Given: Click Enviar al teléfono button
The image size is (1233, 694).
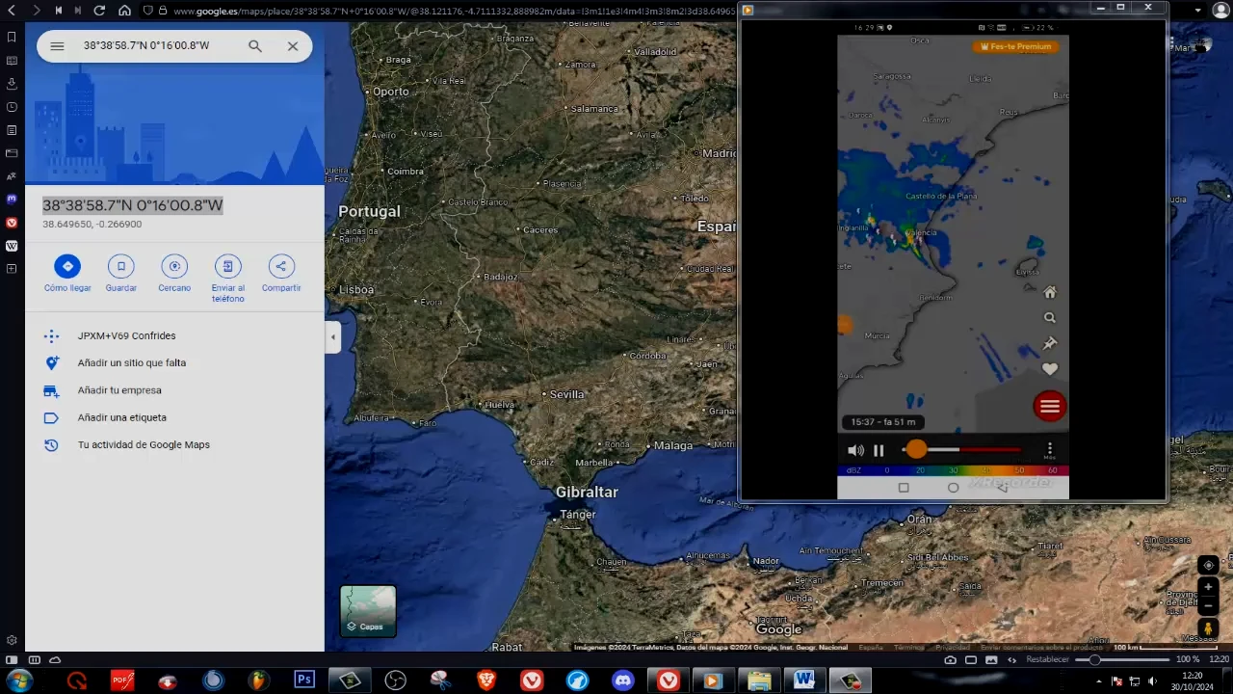Looking at the screenshot, I should pos(228,279).
